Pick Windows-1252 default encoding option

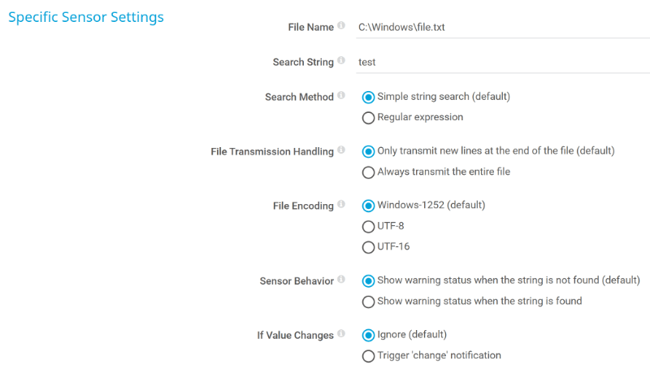point(369,206)
